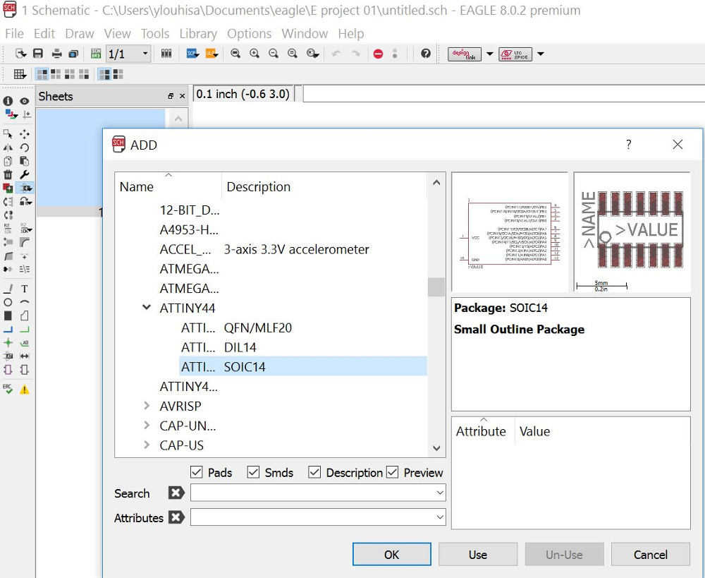The width and height of the screenshot is (705, 578).
Task: Open the Grid dropdown icon
Action: [20, 74]
